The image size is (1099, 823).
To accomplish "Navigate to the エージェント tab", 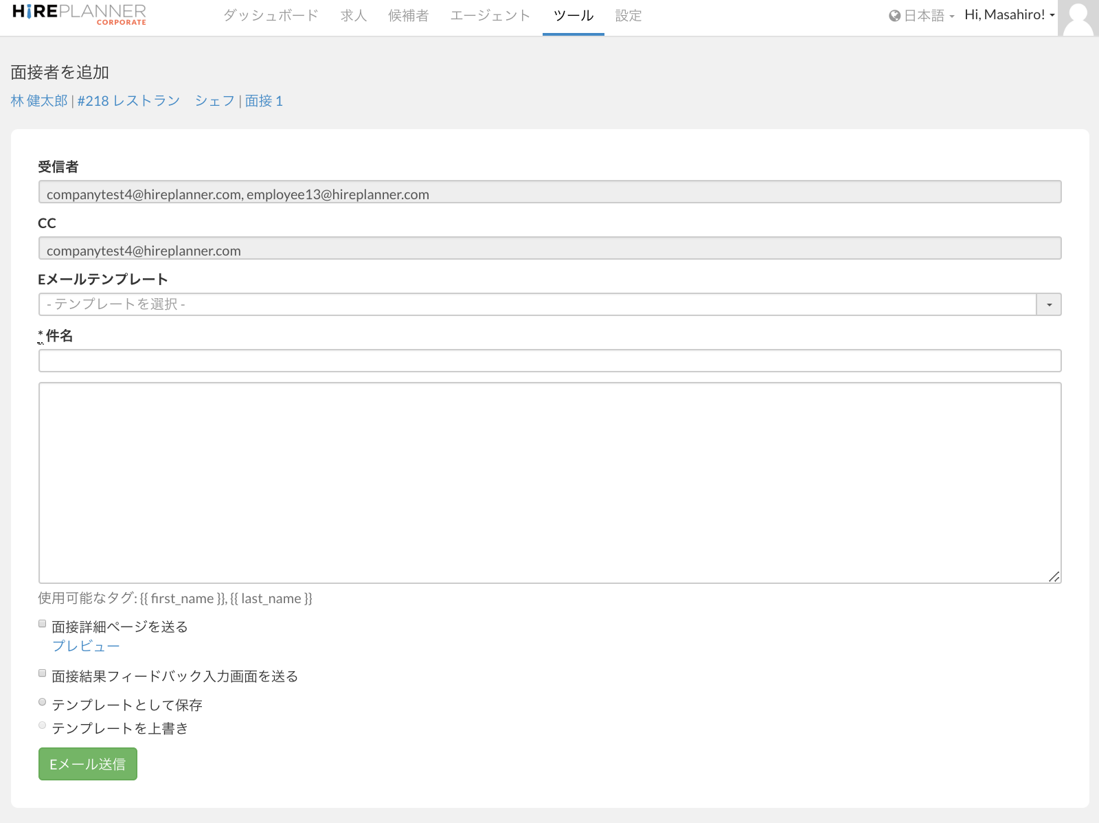I will pyautogui.click(x=490, y=16).
